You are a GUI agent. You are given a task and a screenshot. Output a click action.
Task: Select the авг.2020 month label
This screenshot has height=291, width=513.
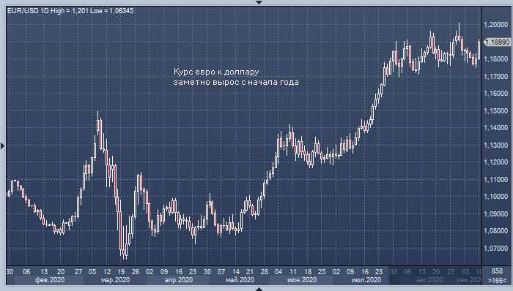coord(429,280)
